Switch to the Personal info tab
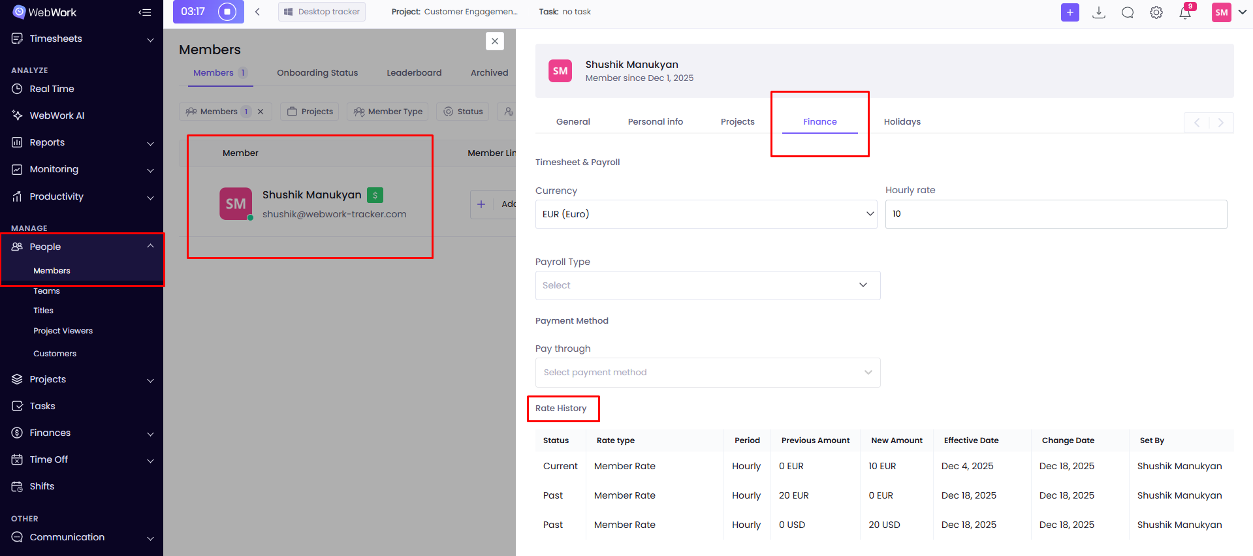 (655, 122)
